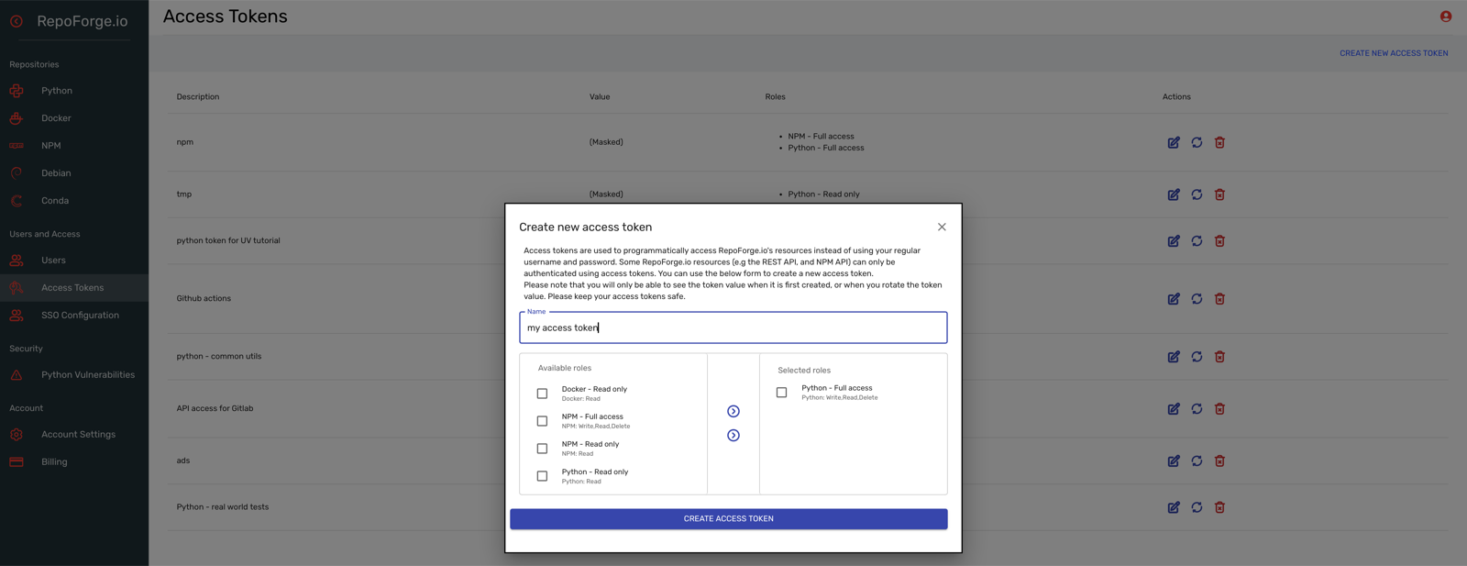Select Access Tokens in sidebar
1467x566 pixels.
74,288
